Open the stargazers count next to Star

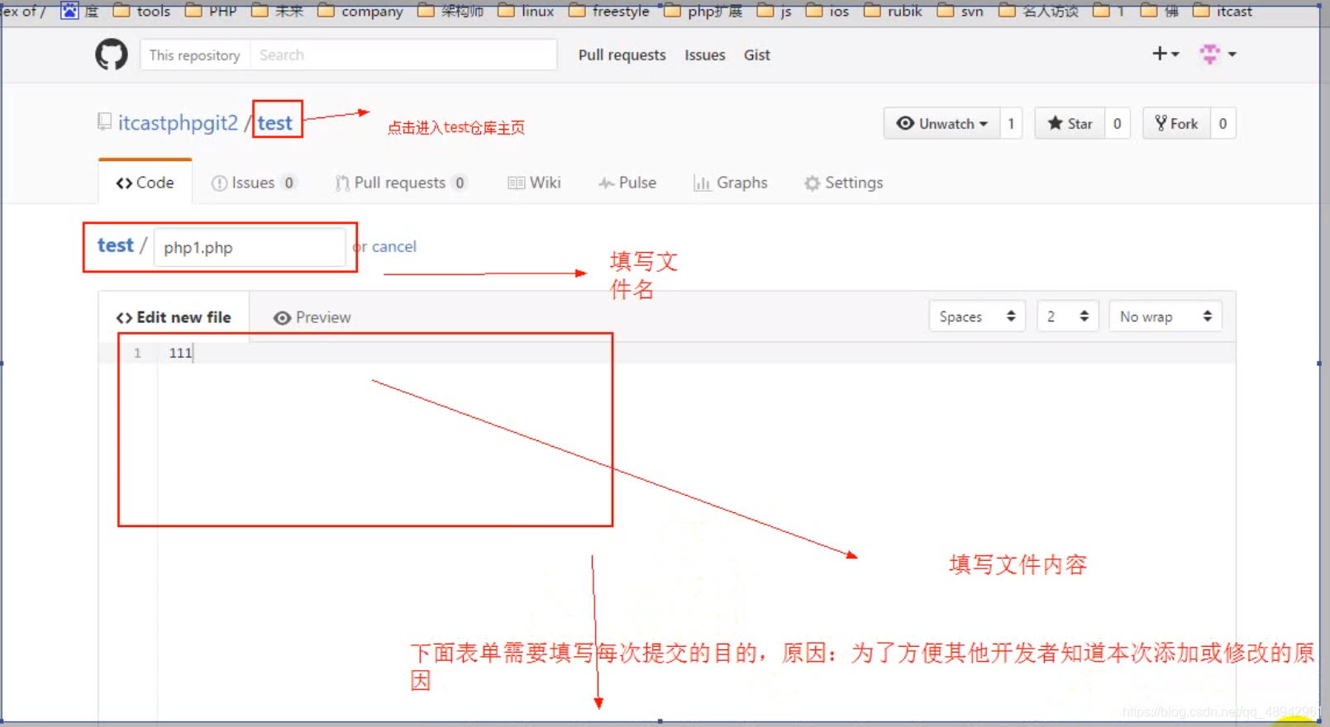(x=1118, y=123)
